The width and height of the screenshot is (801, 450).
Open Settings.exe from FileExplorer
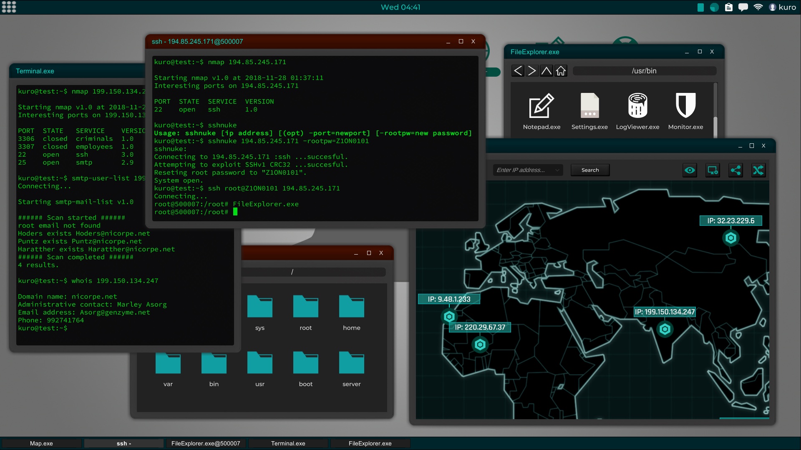590,110
